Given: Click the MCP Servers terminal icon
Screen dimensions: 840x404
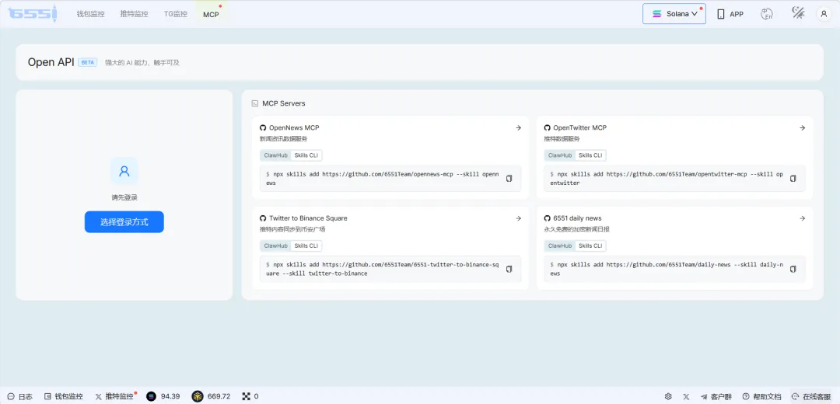Looking at the screenshot, I should (x=255, y=103).
